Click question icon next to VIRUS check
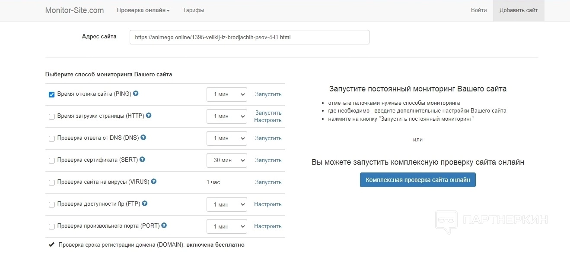The image size is (570, 257). pos(154,182)
